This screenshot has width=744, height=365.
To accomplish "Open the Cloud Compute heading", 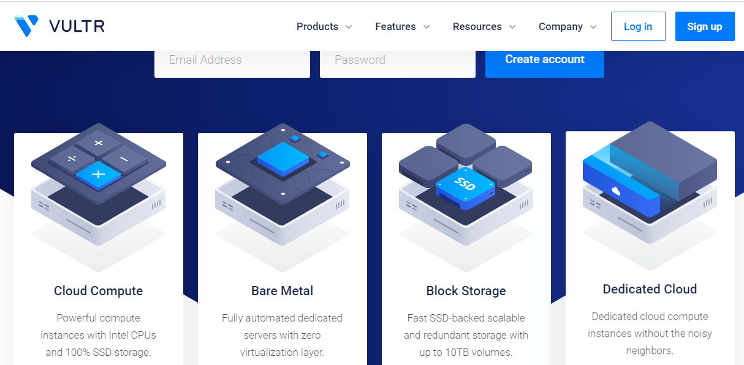I will [99, 291].
